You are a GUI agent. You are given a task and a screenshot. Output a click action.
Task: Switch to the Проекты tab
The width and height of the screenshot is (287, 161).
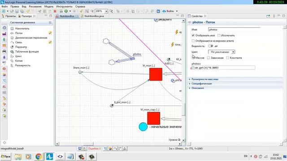[x=9, y=16]
